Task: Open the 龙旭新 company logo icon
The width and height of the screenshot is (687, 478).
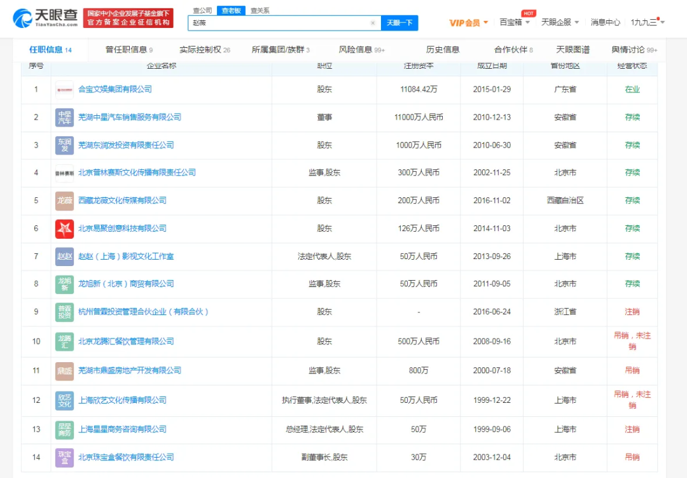Action: (x=64, y=284)
